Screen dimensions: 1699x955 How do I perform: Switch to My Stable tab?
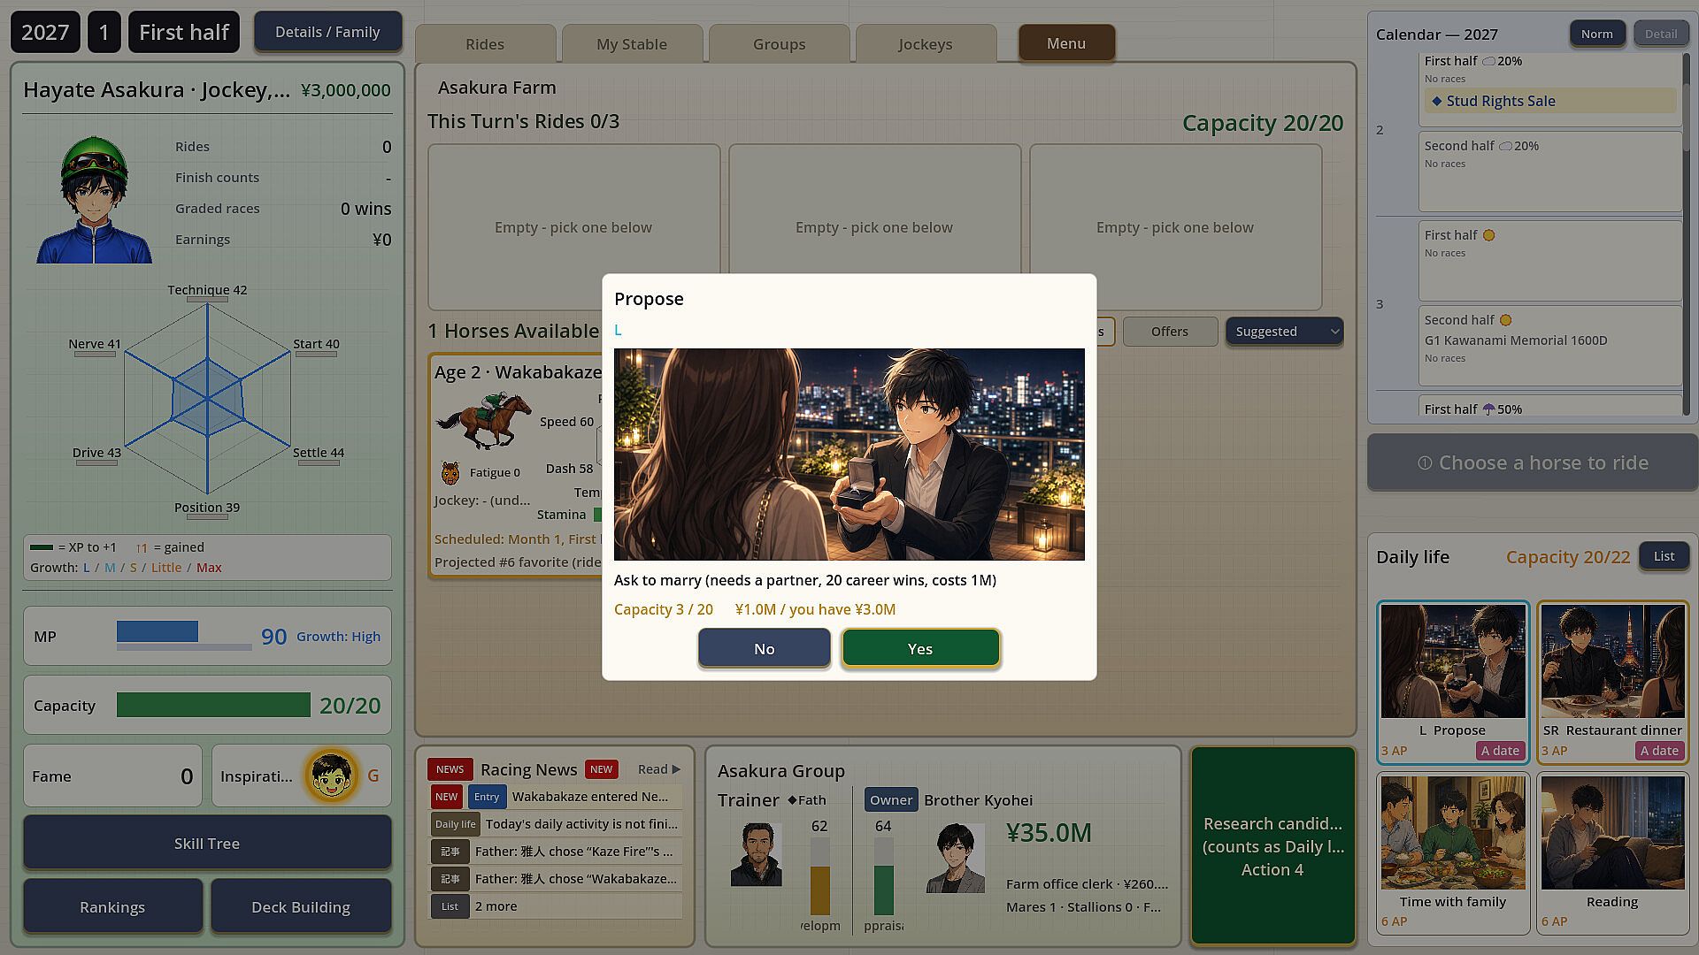coord(632,44)
